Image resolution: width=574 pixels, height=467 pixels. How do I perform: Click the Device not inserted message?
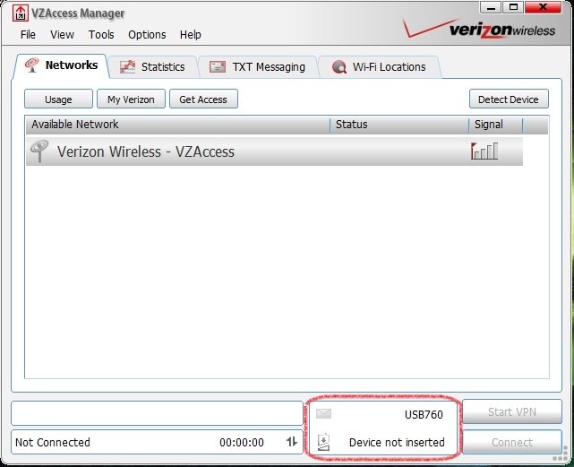coord(397,443)
